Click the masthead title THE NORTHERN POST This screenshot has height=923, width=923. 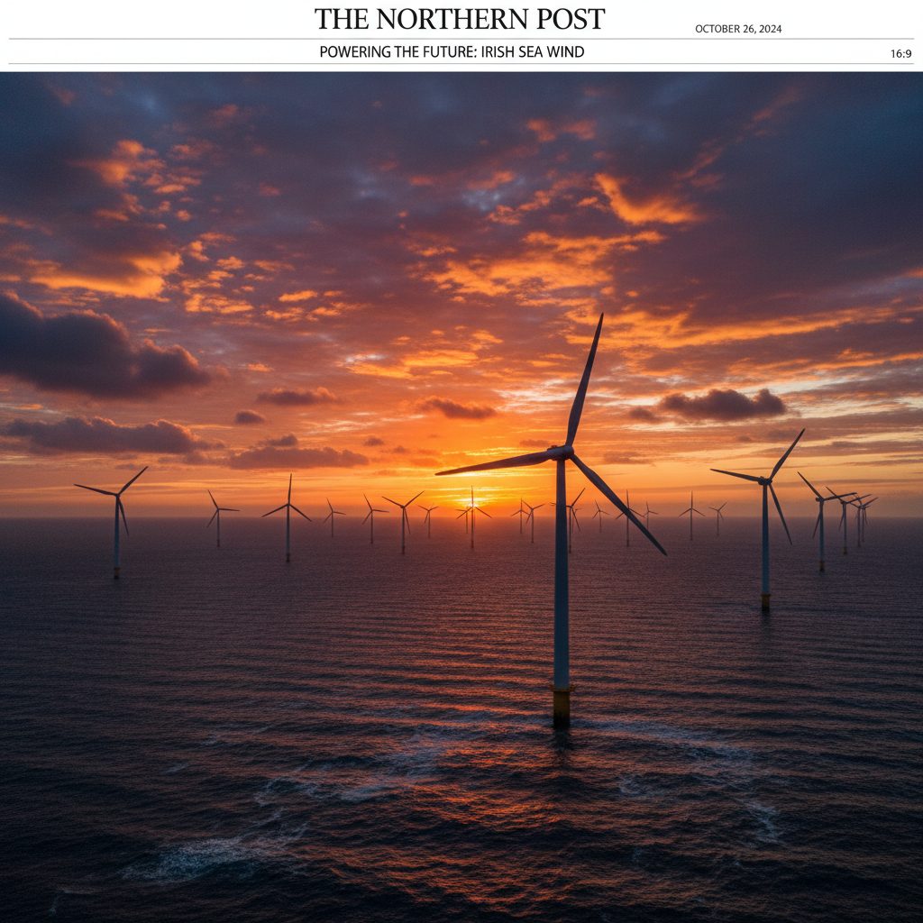pos(460,19)
